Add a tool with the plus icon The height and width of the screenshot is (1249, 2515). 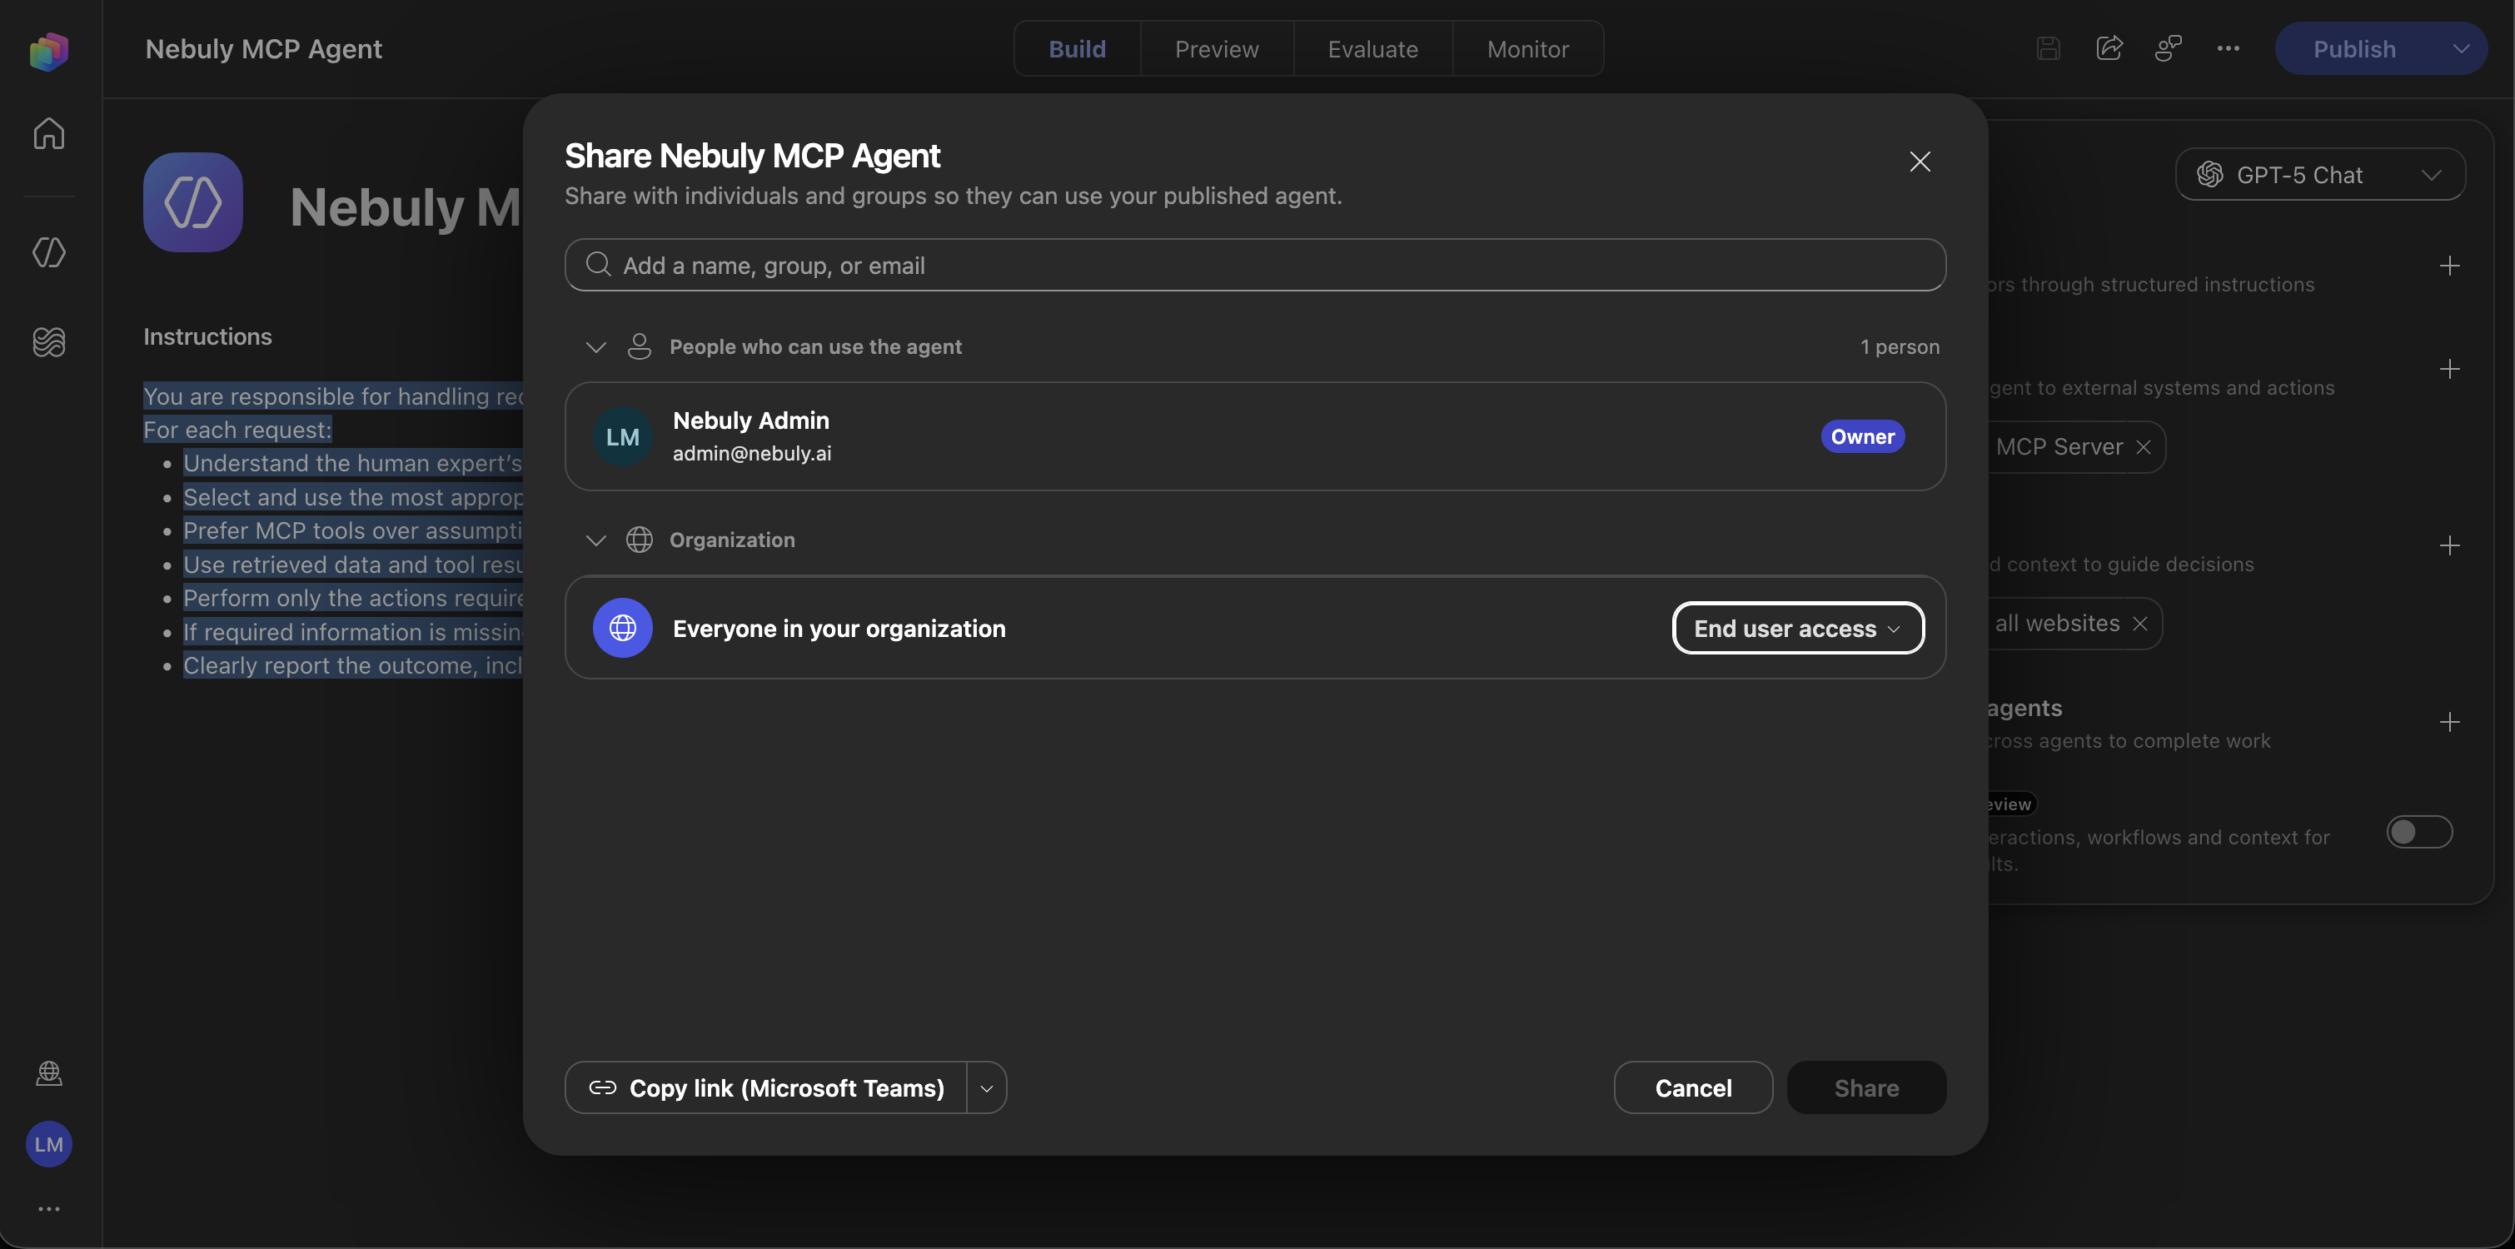pyautogui.click(x=2449, y=369)
